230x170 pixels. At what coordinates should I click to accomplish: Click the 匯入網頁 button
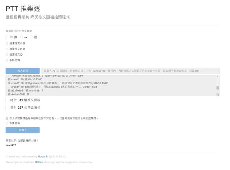[x=23, y=71]
